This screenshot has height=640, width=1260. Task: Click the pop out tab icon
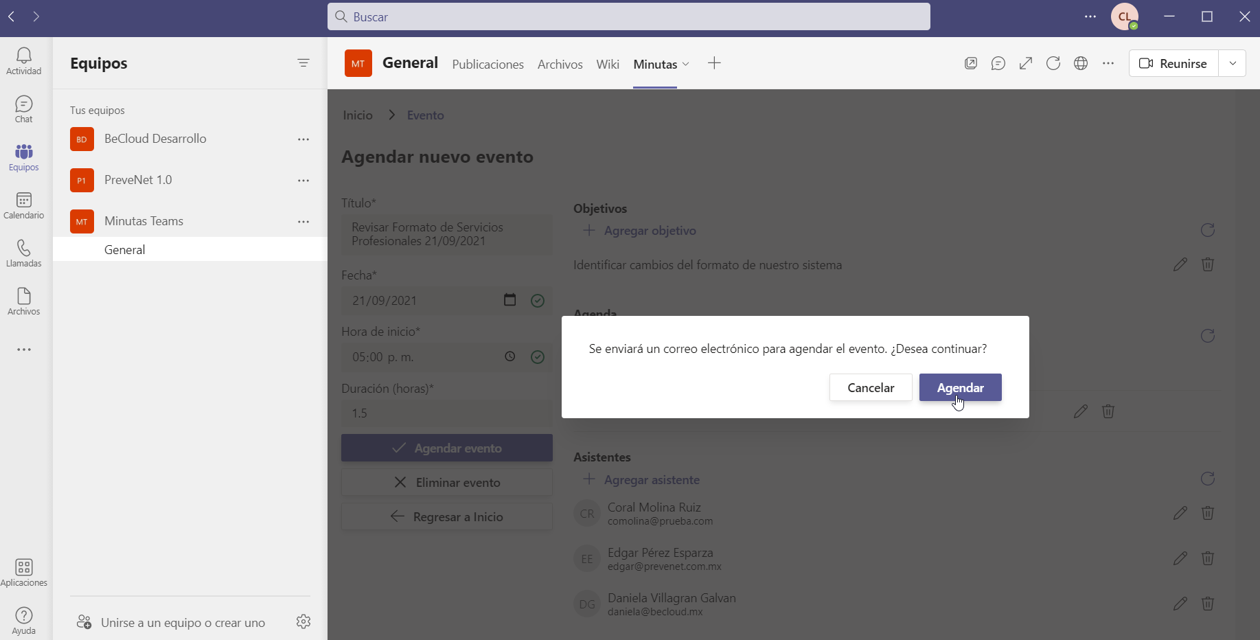(971, 63)
